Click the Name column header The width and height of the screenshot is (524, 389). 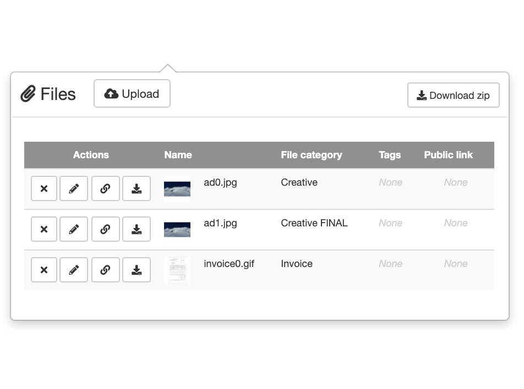click(x=178, y=155)
